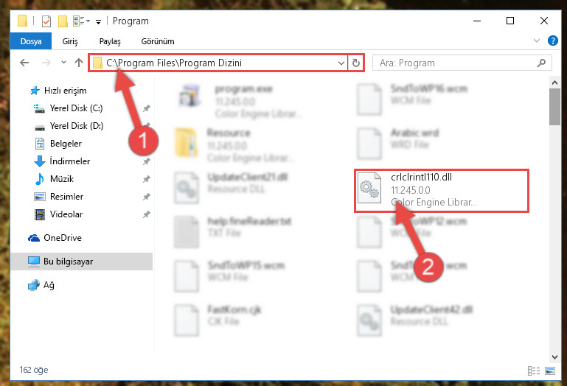The width and height of the screenshot is (567, 386).
Task: Select the crlclrintl110.dll file
Action: pyautogui.click(x=442, y=191)
